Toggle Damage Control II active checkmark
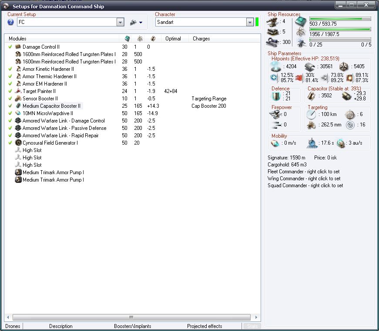This screenshot has height=331, width=379. click(x=10, y=46)
